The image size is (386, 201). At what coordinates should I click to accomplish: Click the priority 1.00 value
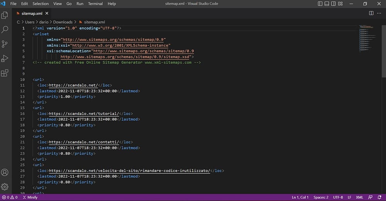[65, 97]
